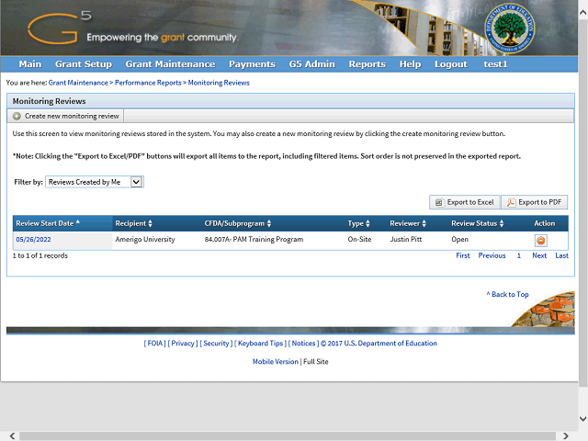Open review dated 05/26/2022
Image resolution: width=588 pixels, height=441 pixels.
click(33, 240)
